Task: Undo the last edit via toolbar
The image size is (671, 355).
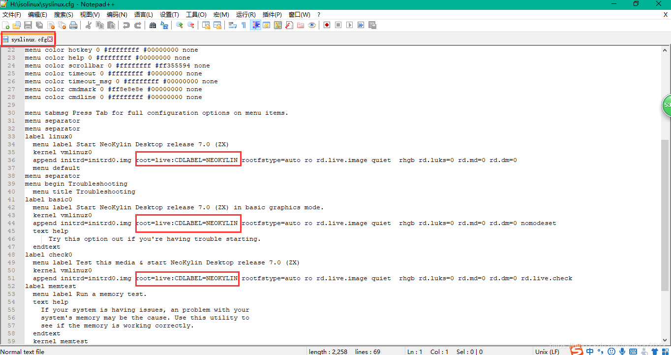Action: coord(126,25)
